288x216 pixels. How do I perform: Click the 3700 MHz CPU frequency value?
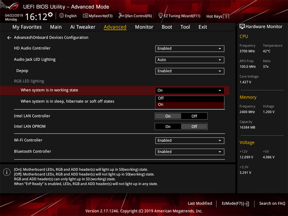coord(247,51)
